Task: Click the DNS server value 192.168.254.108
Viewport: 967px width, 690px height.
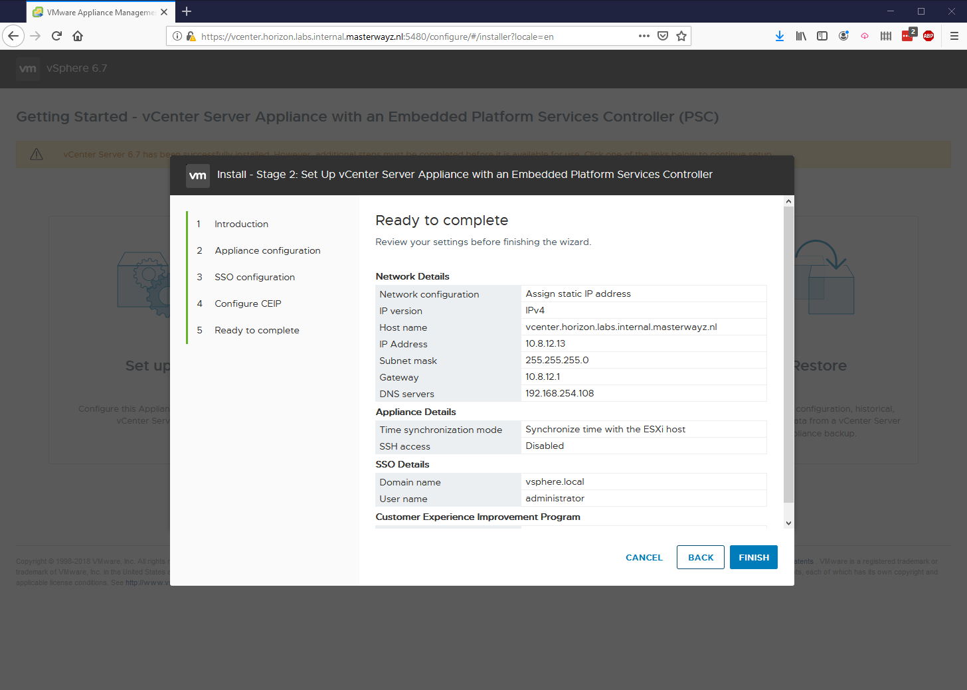Action: pyautogui.click(x=559, y=393)
